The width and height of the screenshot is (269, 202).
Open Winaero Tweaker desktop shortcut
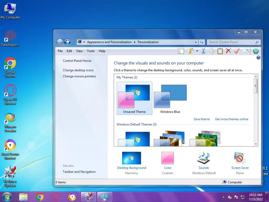tap(10, 122)
